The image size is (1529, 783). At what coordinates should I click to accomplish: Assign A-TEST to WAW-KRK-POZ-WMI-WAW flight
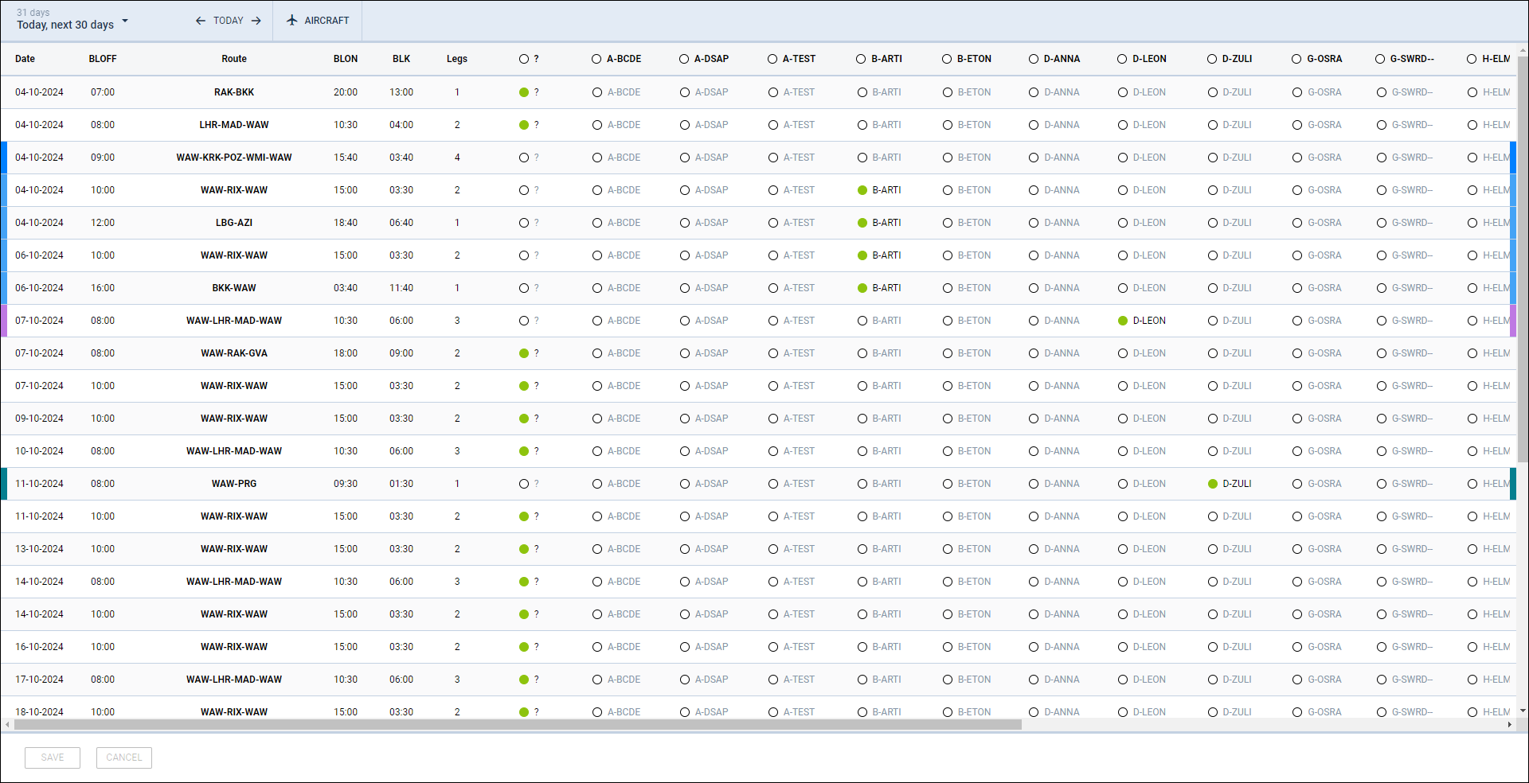click(x=773, y=158)
